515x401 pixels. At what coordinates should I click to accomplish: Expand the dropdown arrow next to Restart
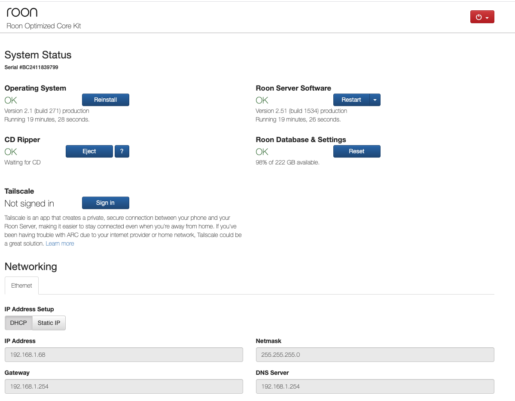tap(374, 100)
